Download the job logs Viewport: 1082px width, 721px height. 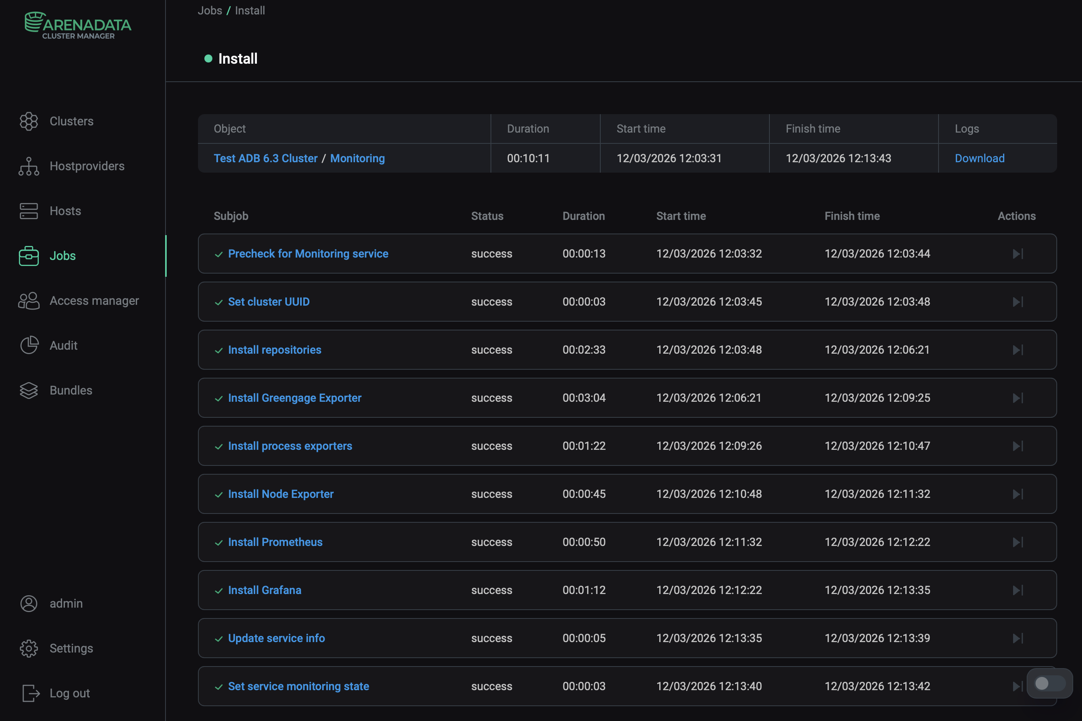point(979,158)
